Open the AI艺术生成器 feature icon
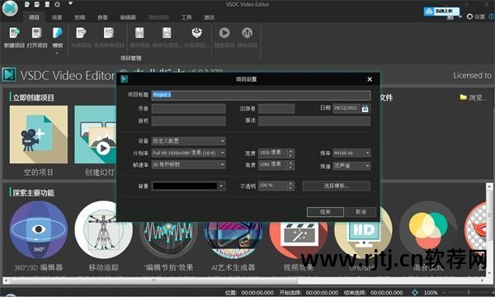 (x=233, y=240)
